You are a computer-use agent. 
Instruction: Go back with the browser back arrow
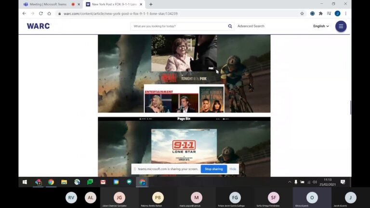24,13
